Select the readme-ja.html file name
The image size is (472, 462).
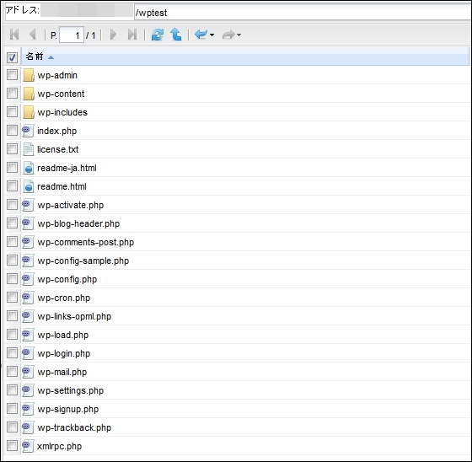[67, 168]
